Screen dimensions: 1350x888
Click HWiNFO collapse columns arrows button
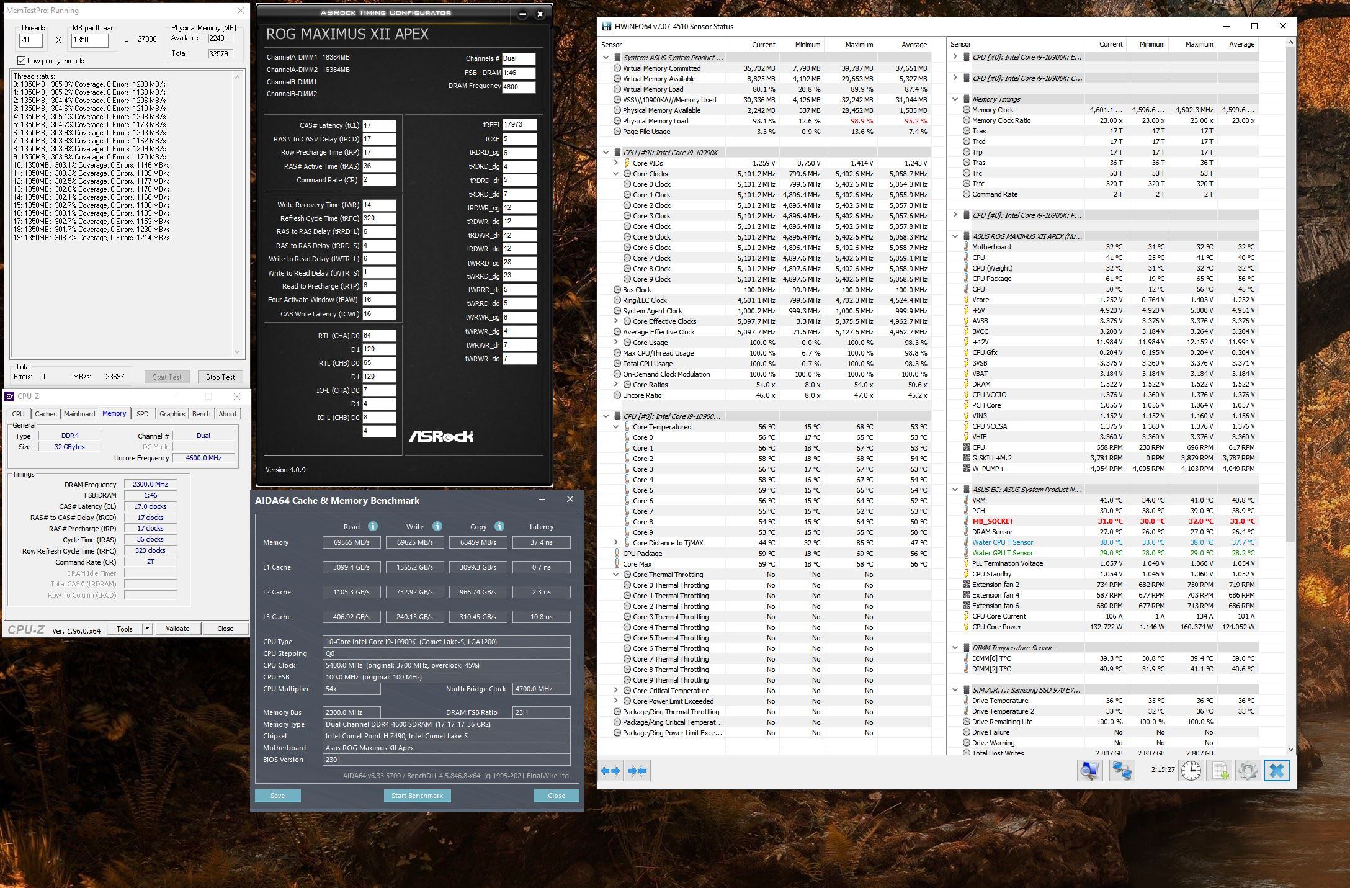tap(637, 771)
